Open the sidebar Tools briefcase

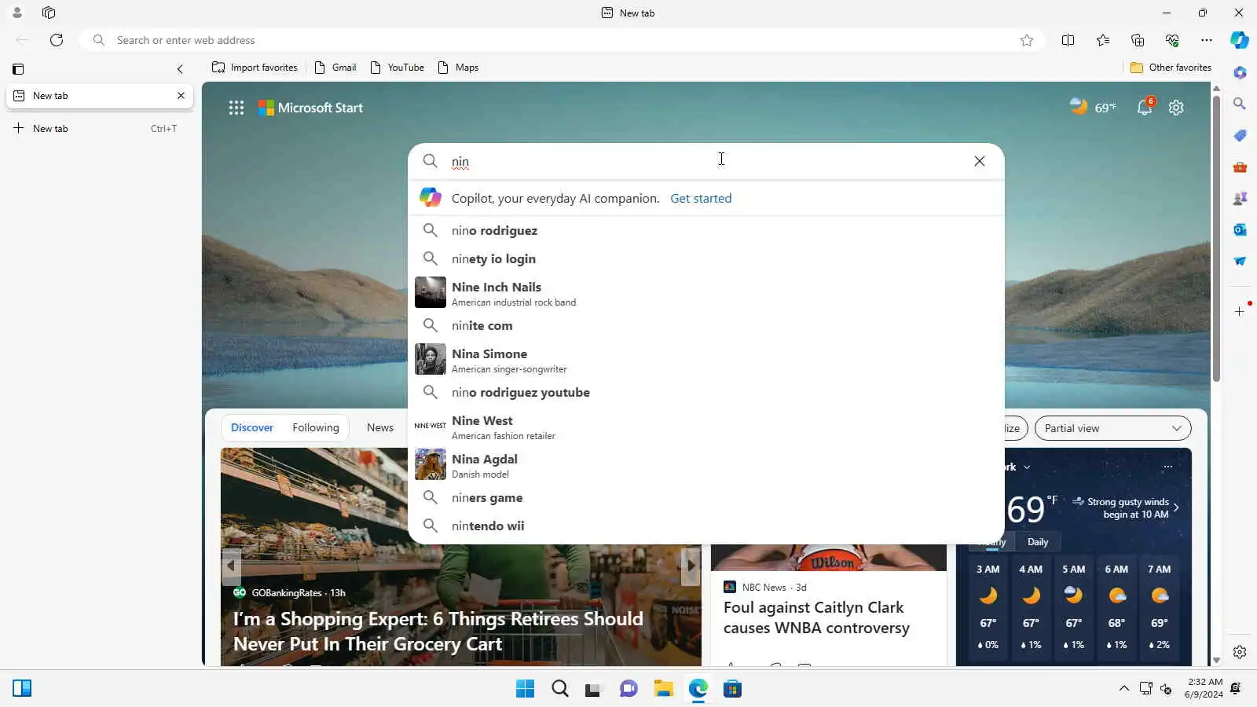[1240, 167]
